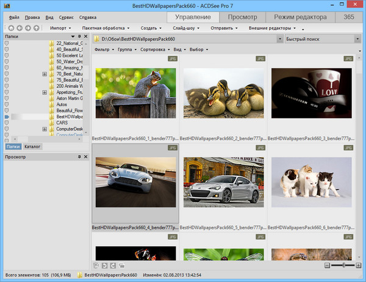
Task: Close the Просмотр preview panel
Action: tap(86, 157)
